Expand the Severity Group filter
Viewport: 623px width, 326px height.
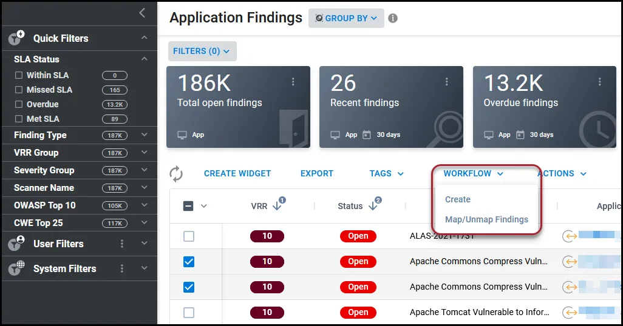[145, 170]
